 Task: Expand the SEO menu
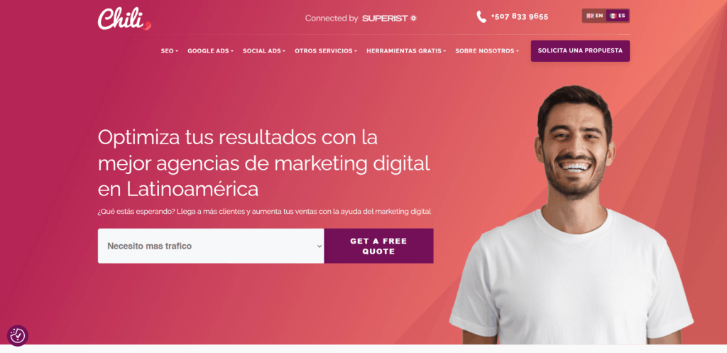point(169,51)
